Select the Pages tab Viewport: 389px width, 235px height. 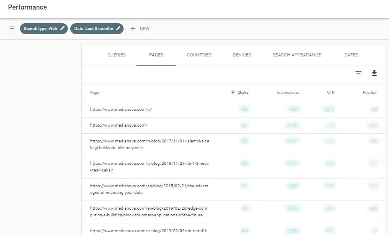tap(156, 55)
